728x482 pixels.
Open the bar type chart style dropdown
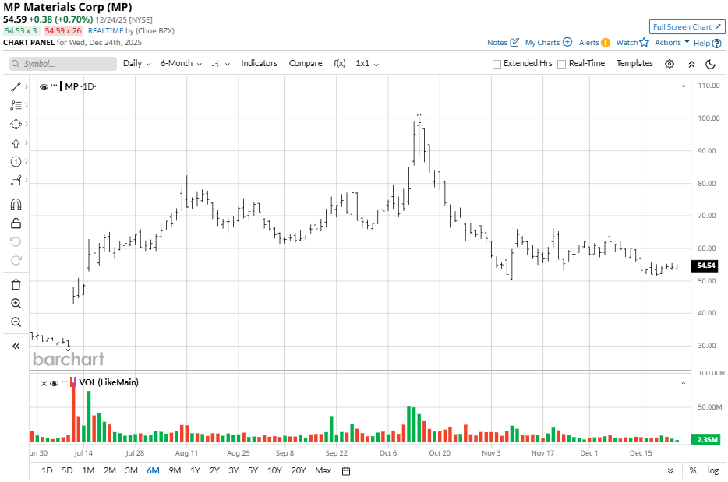click(x=221, y=64)
